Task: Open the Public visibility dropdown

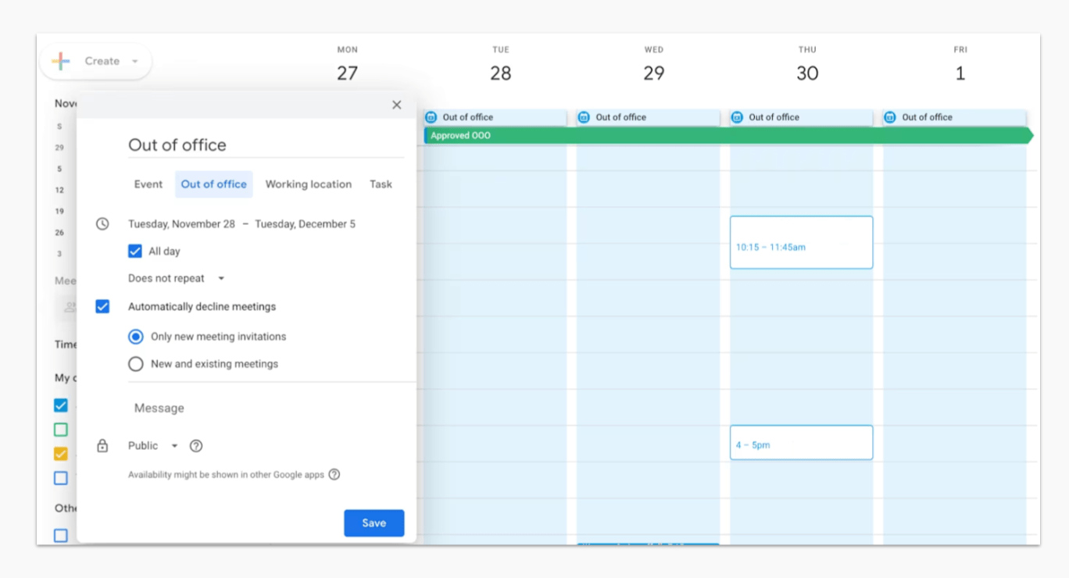Action: tap(153, 446)
